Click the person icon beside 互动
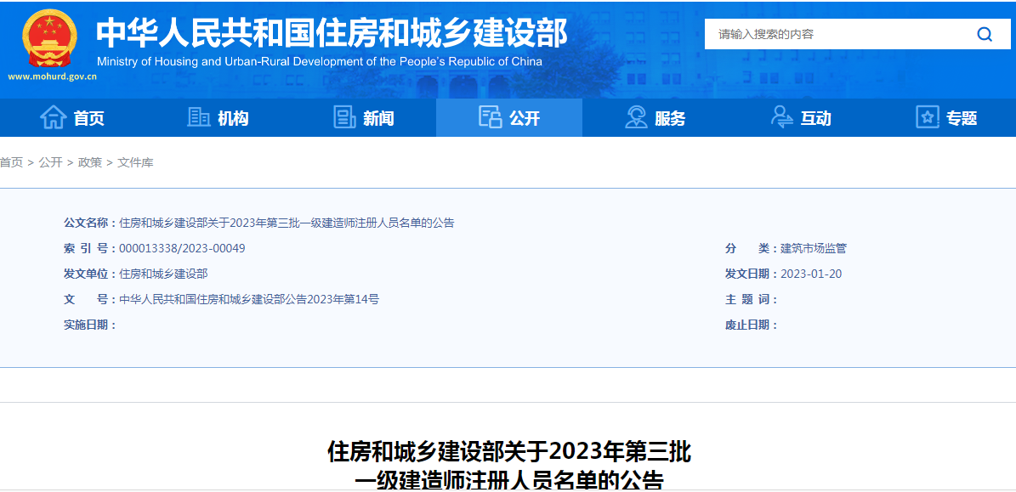The height and width of the screenshot is (492, 1016). (781, 117)
